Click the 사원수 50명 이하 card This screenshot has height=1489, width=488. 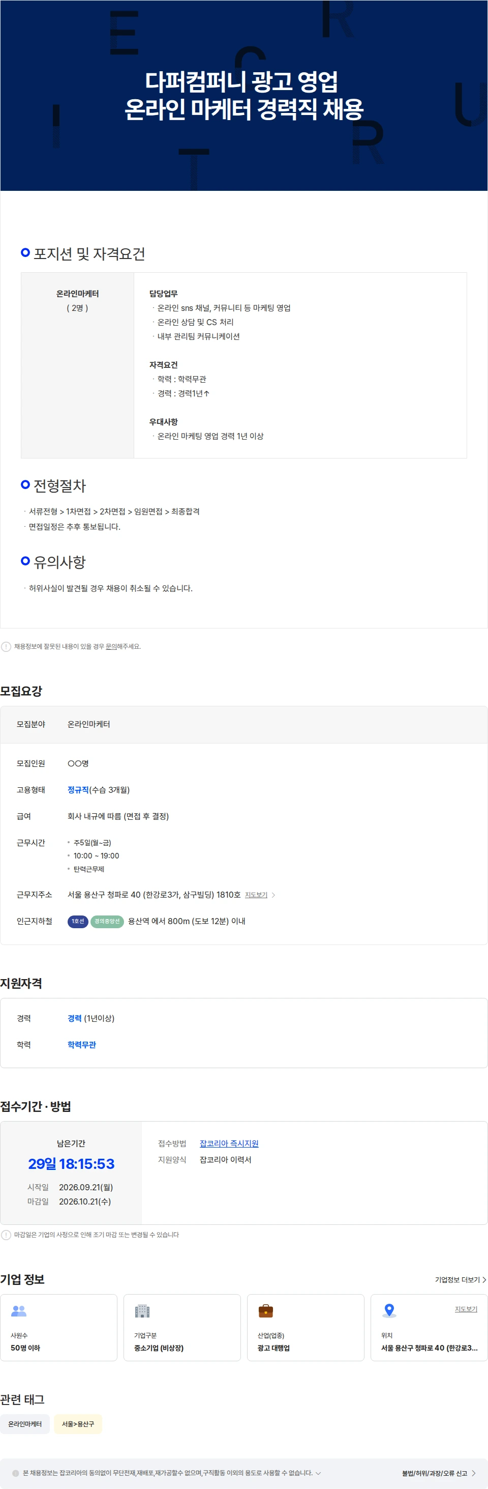[x=58, y=1328]
